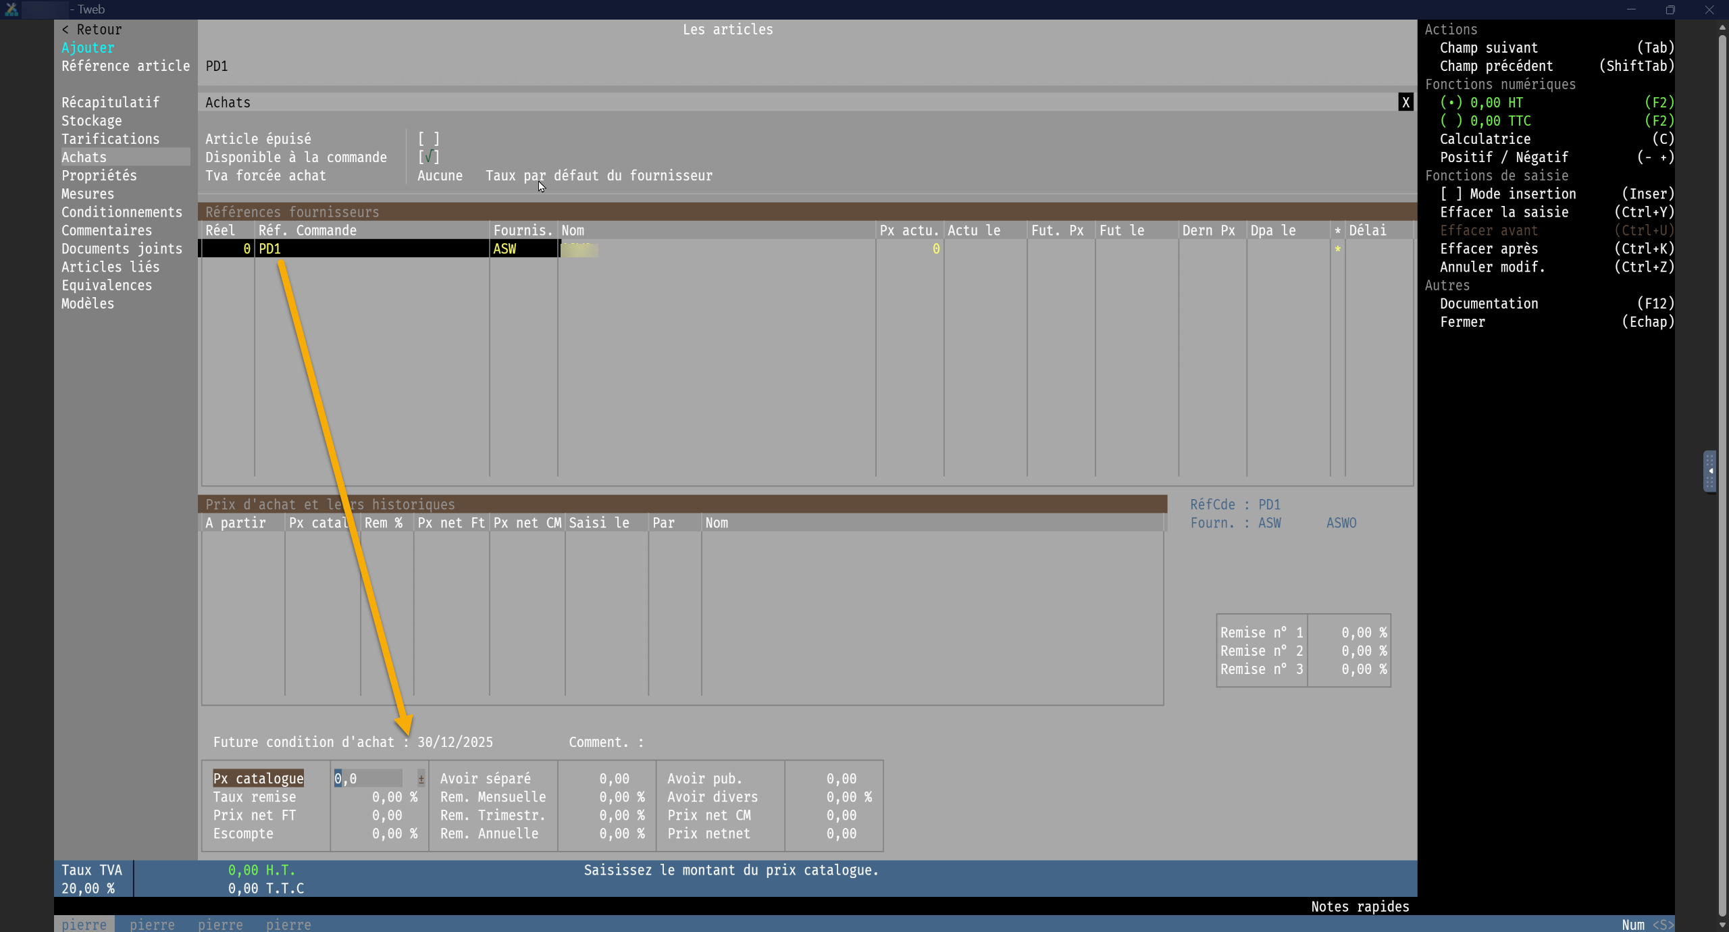The height and width of the screenshot is (932, 1729).
Task: Open the Documents joints section
Action: [122, 249]
